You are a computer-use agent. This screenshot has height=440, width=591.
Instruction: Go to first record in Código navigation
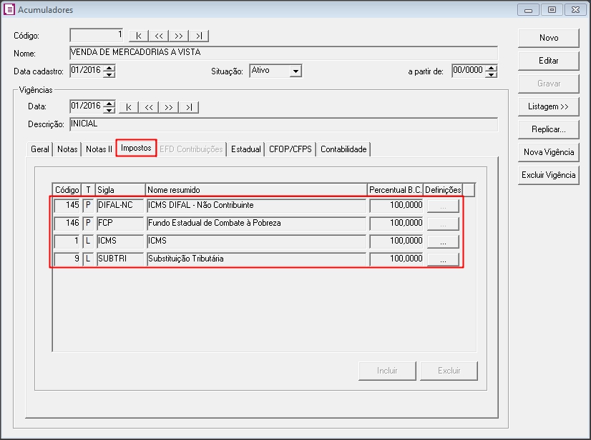[x=139, y=36]
